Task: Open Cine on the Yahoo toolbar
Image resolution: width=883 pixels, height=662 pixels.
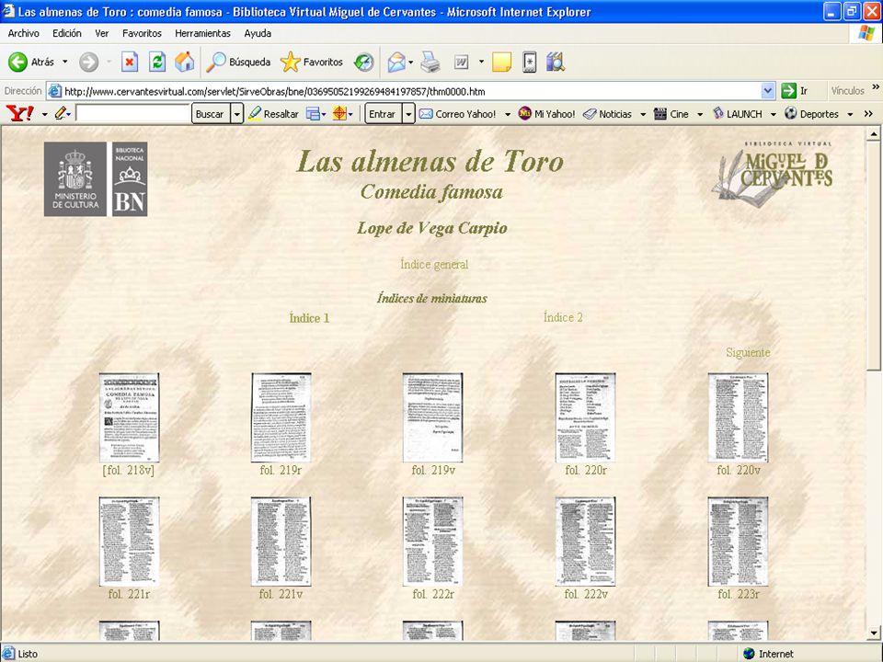Action: (671, 114)
